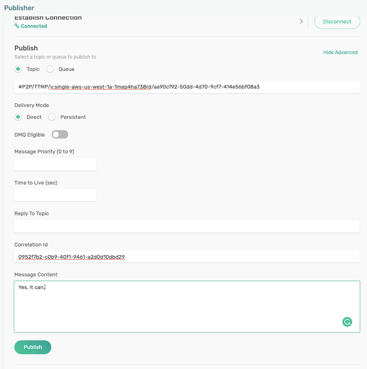Click the Message Priority input box
367x369 pixels.
[55, 164]
